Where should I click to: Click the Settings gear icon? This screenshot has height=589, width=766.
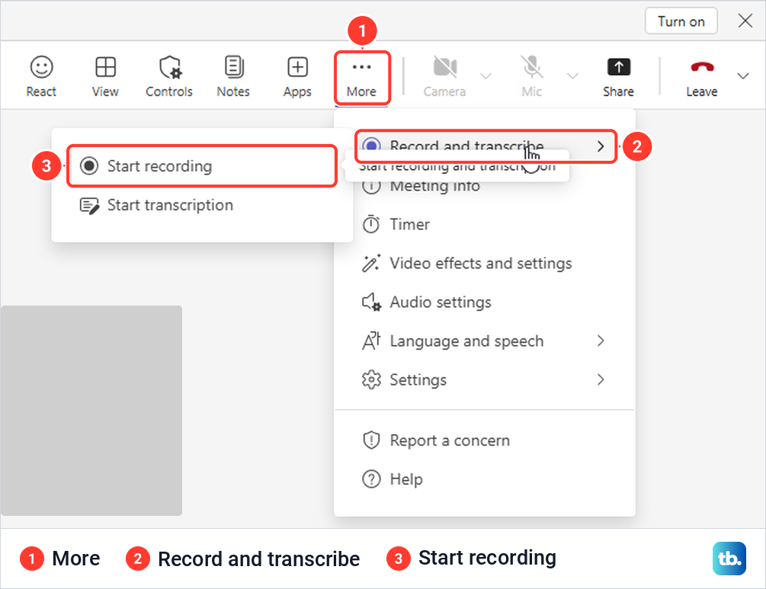pos(371,379)
